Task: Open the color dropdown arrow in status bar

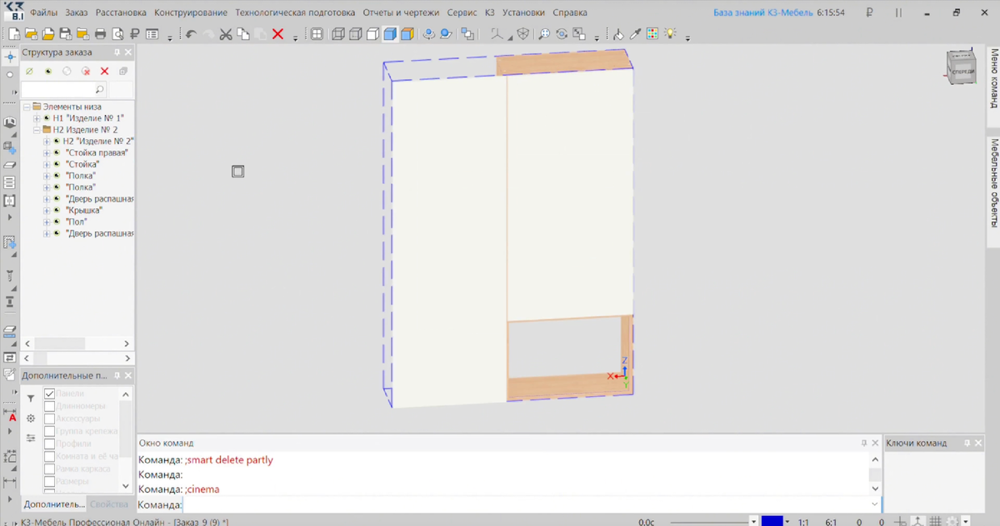Action: 788,522
